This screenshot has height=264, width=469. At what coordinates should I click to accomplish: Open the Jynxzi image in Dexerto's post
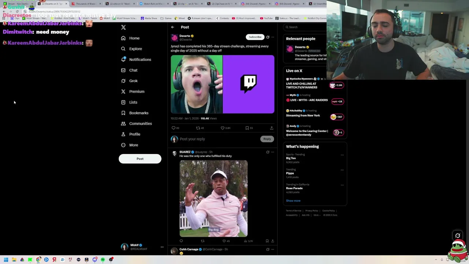coord(196,84)
